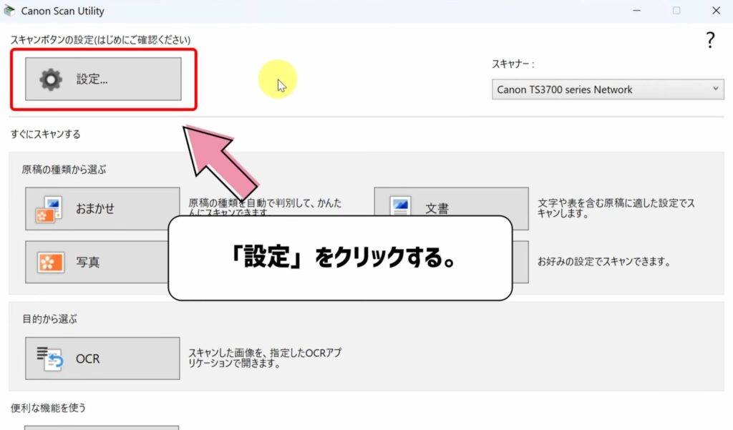The height and width of the screenshot is (430, 733).
Task: Minimize the Canon Scan Utility window
Action: [x=636, y=11]
